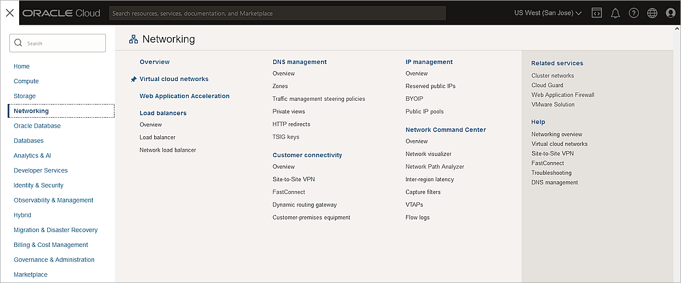
Task: Open Network Path Analyzer
Action: 435,166
